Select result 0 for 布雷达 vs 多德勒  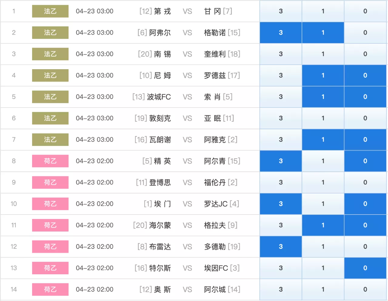pos(365,246)
